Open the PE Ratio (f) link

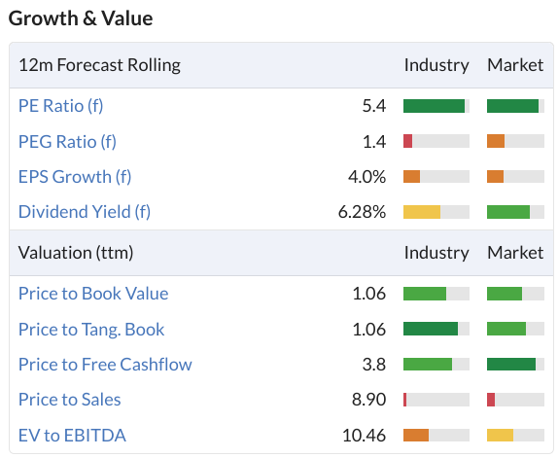coord(61,106)
